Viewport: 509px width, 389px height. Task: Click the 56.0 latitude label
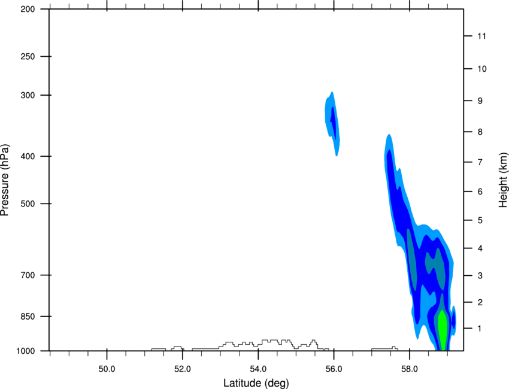click(334, 369)
